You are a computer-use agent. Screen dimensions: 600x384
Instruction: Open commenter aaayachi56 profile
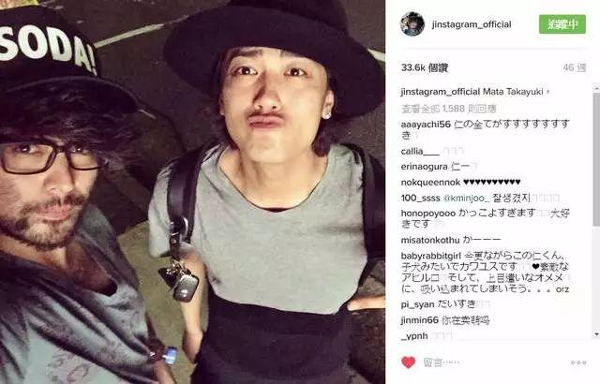(x=426, y=125)
